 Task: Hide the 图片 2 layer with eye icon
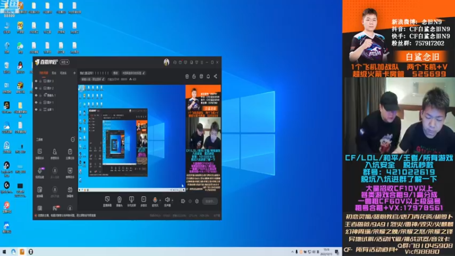click(36, 88)
